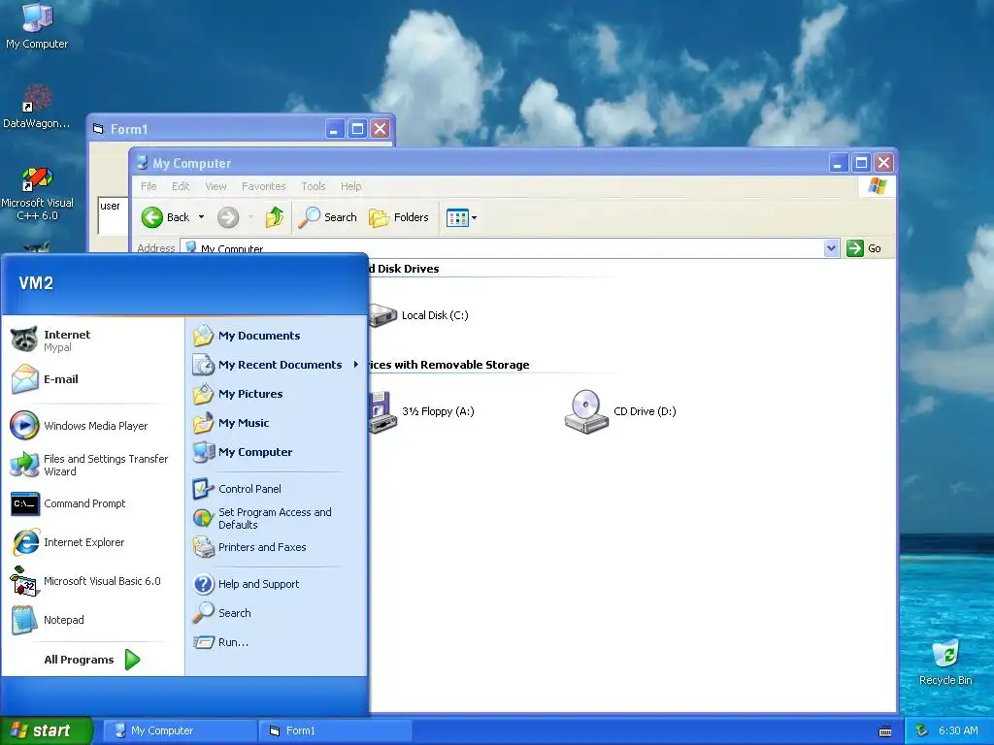Open Set Program Access and Defaults
Screen dimensions: 994x745
[276, 518]
